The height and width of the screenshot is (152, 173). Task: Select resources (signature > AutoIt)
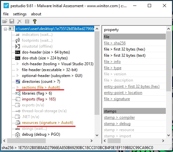(47, 123)
